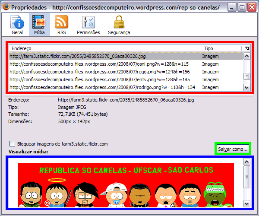259x216 pixels.
Task: Click the 72,71KB size value
Action: (x=83, y=114)
